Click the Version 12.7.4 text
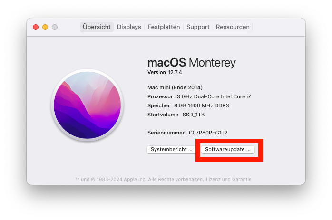This screenshot has width=332, height=220. 165,72
